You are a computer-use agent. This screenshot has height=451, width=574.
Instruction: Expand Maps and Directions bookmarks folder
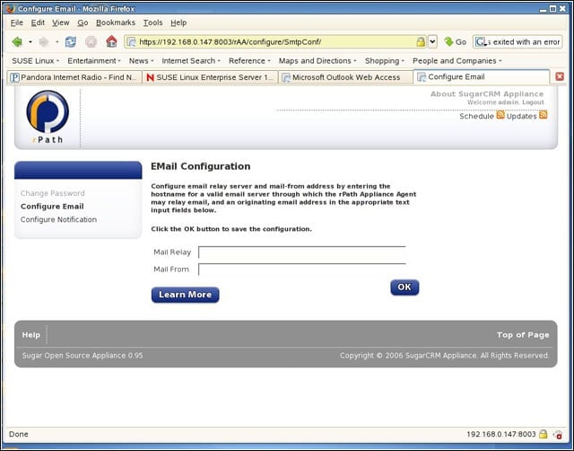pos(317,61)
